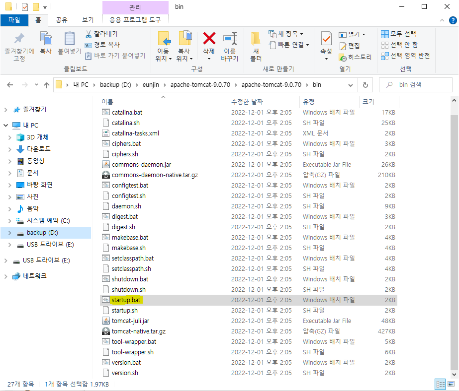Click the quick access properties checkmark icon
The image size is (459, 391).
pos(25,7)
